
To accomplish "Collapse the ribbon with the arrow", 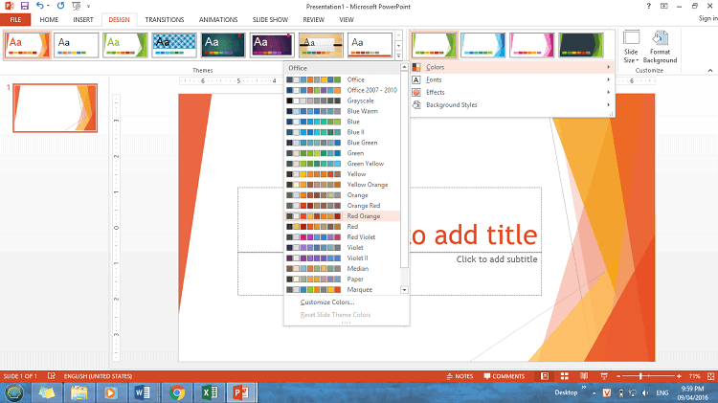I will pyautogui.click(x=710, y=71).
